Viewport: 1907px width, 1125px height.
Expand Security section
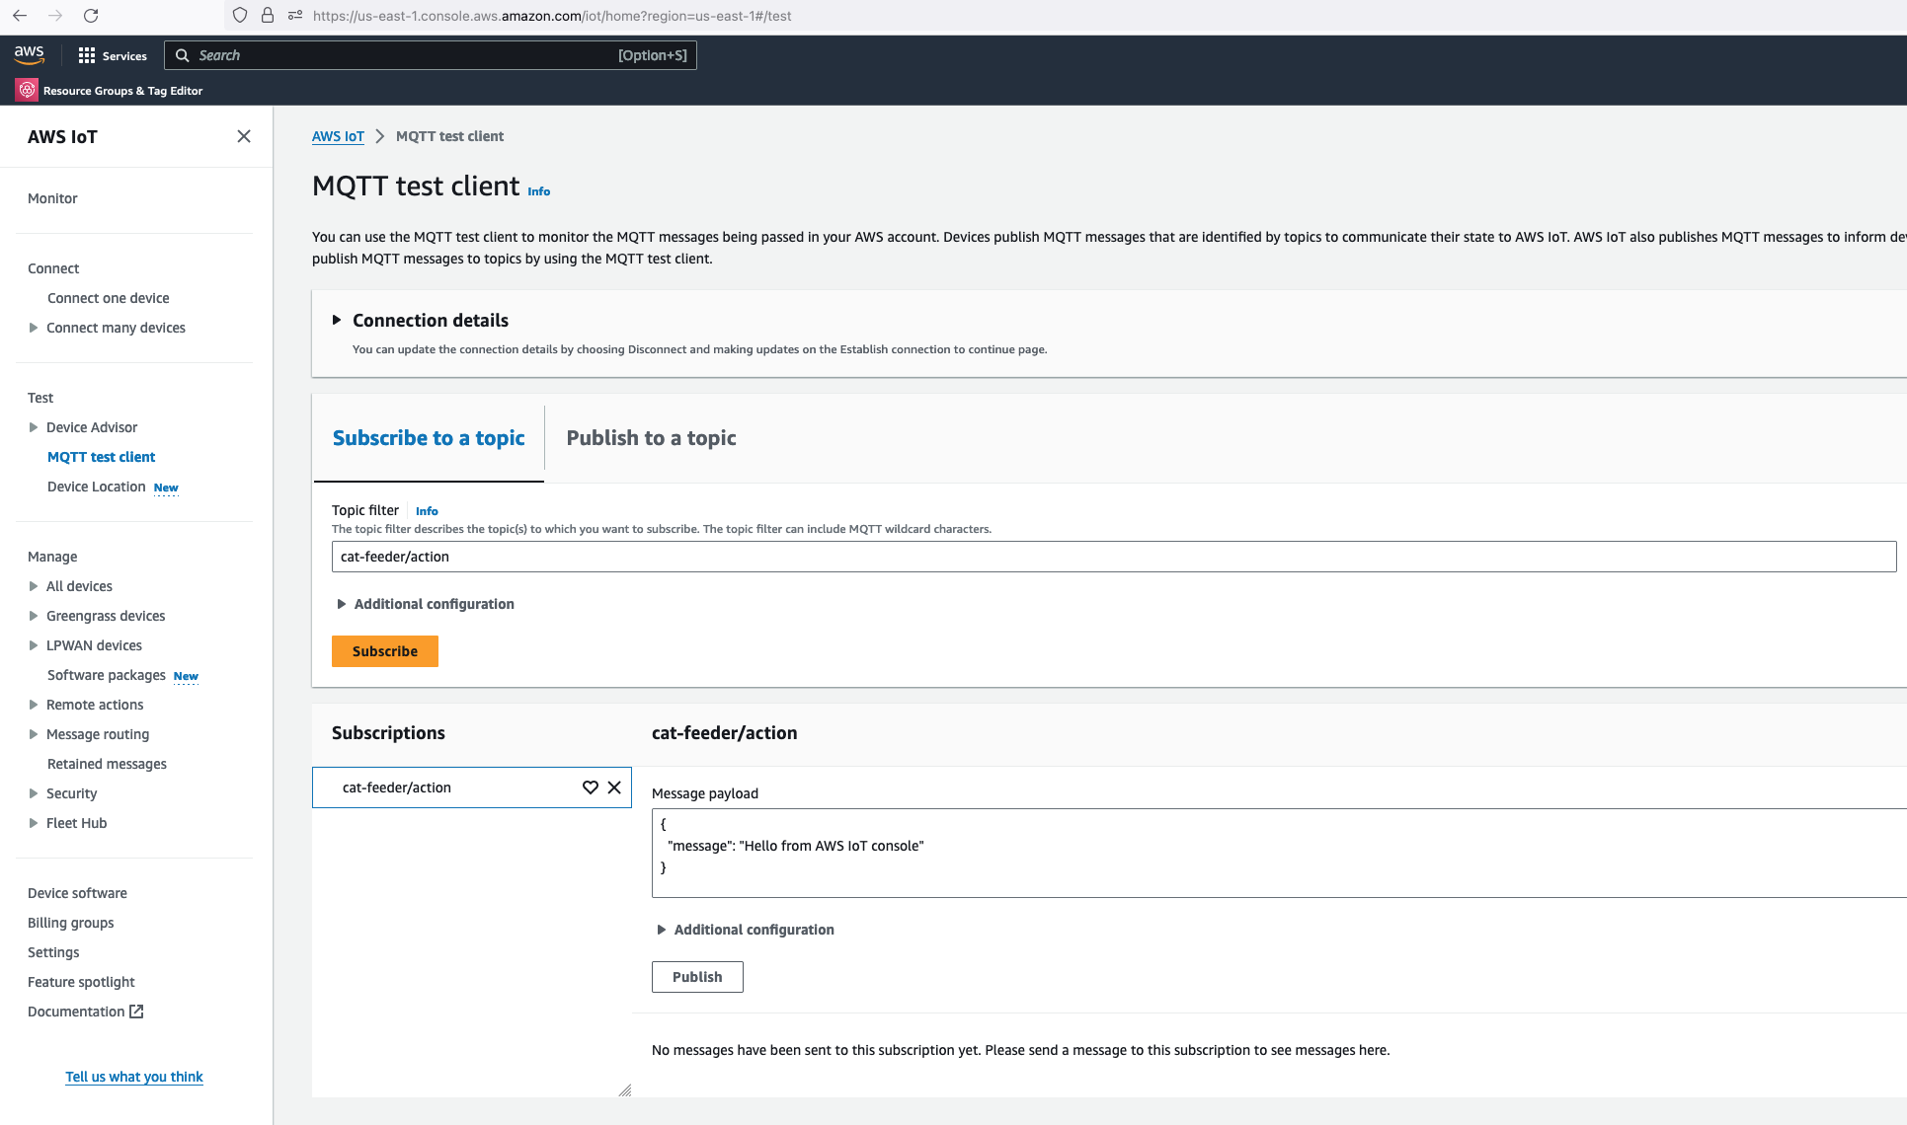(x=34, y=793)
